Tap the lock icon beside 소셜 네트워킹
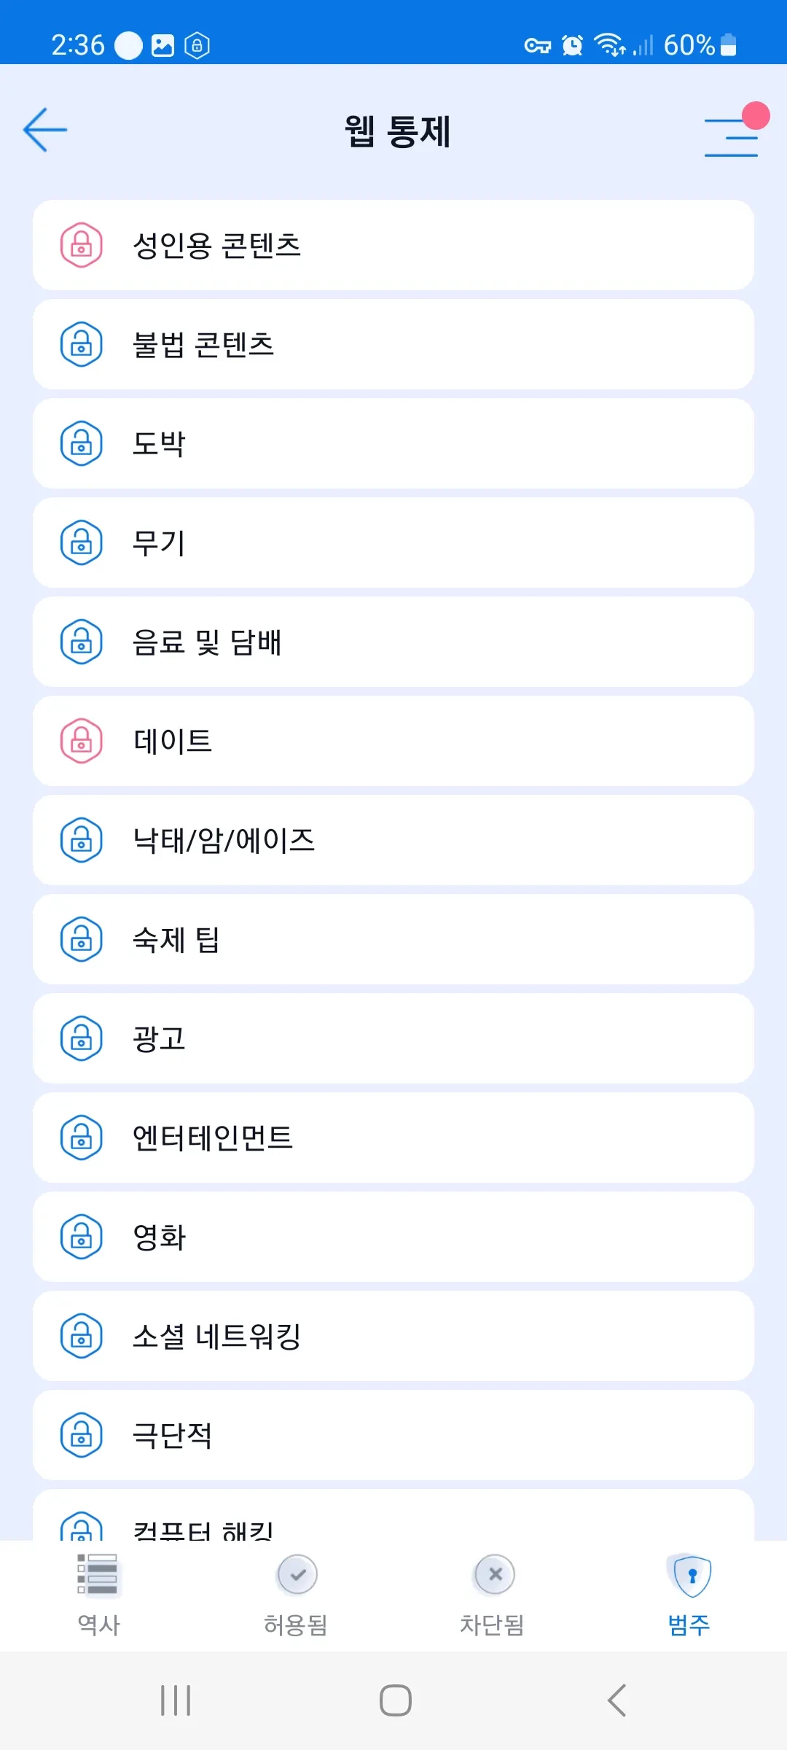The height and width of the screenshot is (1750, 787). 81,1336
